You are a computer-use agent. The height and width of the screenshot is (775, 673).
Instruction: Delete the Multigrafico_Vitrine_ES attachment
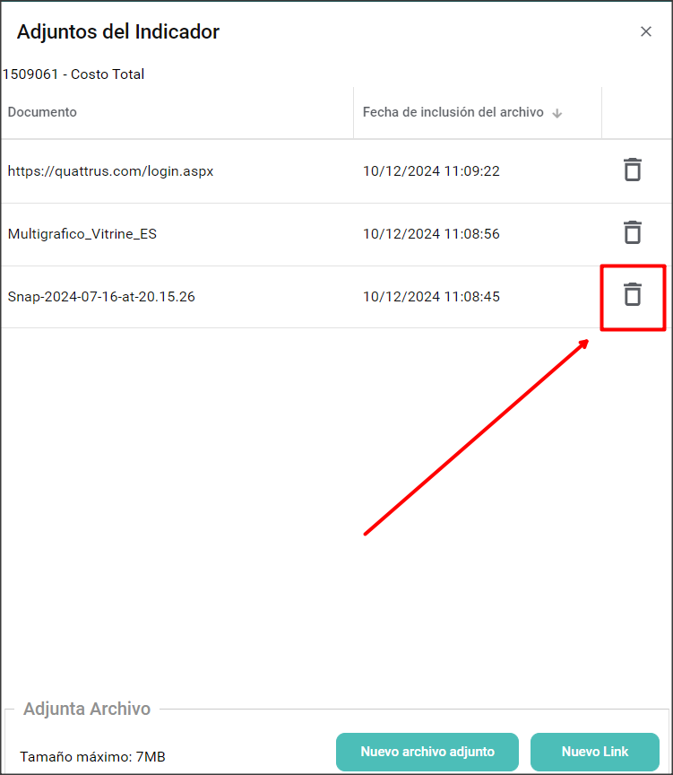coord(633,232)
